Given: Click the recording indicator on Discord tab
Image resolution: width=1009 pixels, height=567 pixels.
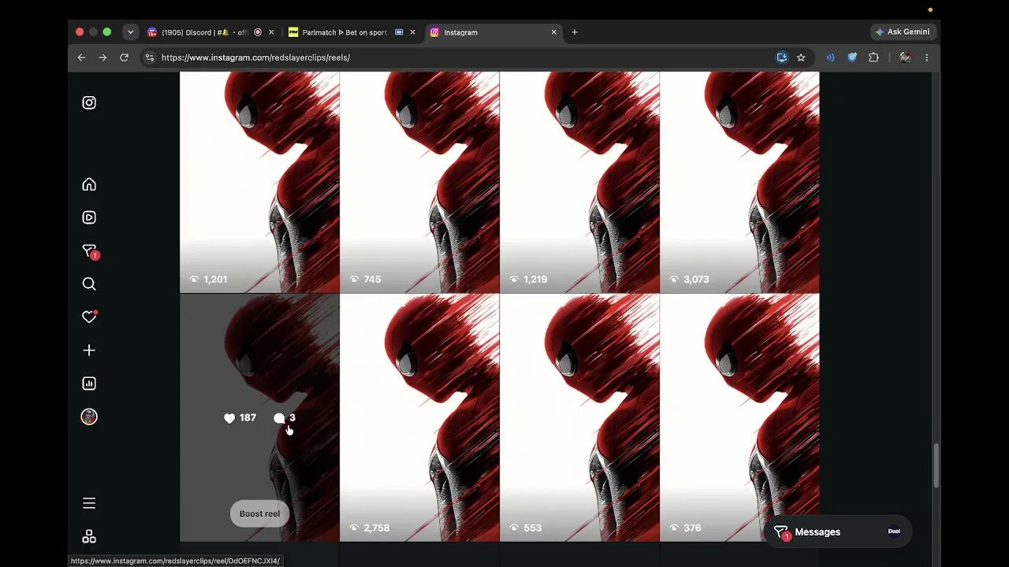Looking at the screenshot, I should pyautogui.click(x=258, y=32).
